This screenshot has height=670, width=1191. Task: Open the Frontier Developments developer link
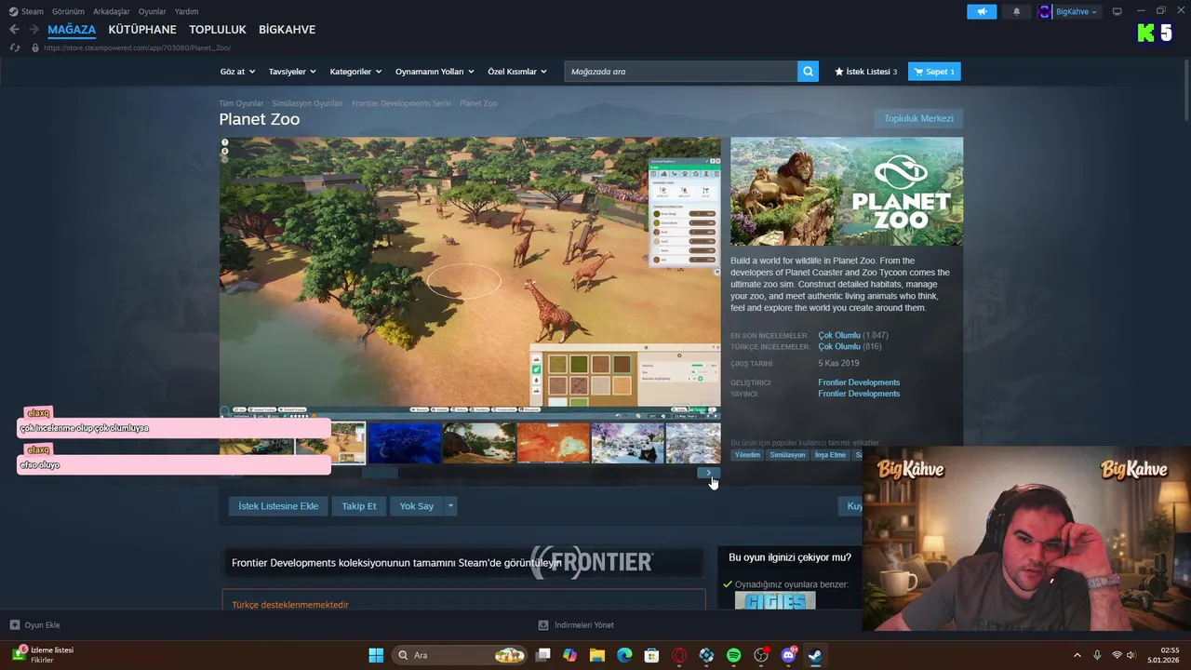859,382
